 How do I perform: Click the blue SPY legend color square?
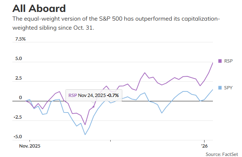(x=219, y=88)
